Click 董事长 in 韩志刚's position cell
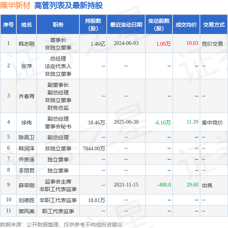The height and width of the screenshot is (228, 228). [x=58, y=40]
